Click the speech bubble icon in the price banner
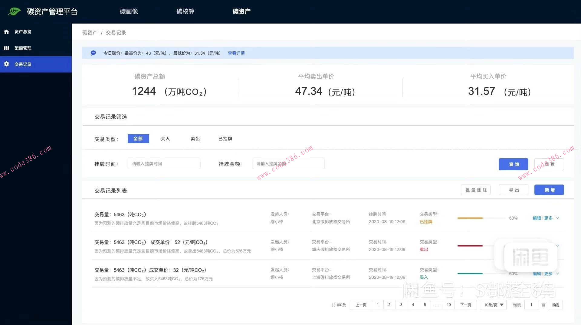The height and width of the screenshot is (325, 581). [93, 53]
